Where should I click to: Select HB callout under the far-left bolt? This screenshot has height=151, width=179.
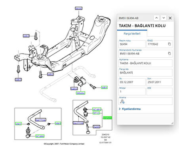(18, 79)
